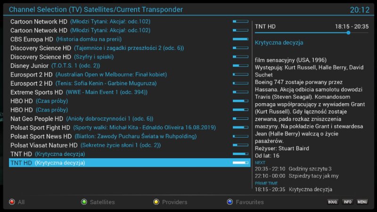Click prime time entry 18:15 - 20:35

pyautogui.click(x=294, y=189)
